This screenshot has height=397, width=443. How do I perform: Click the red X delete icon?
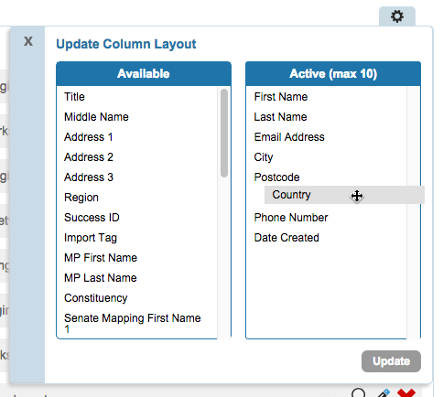pyautogui.click(x=406, y=392)
